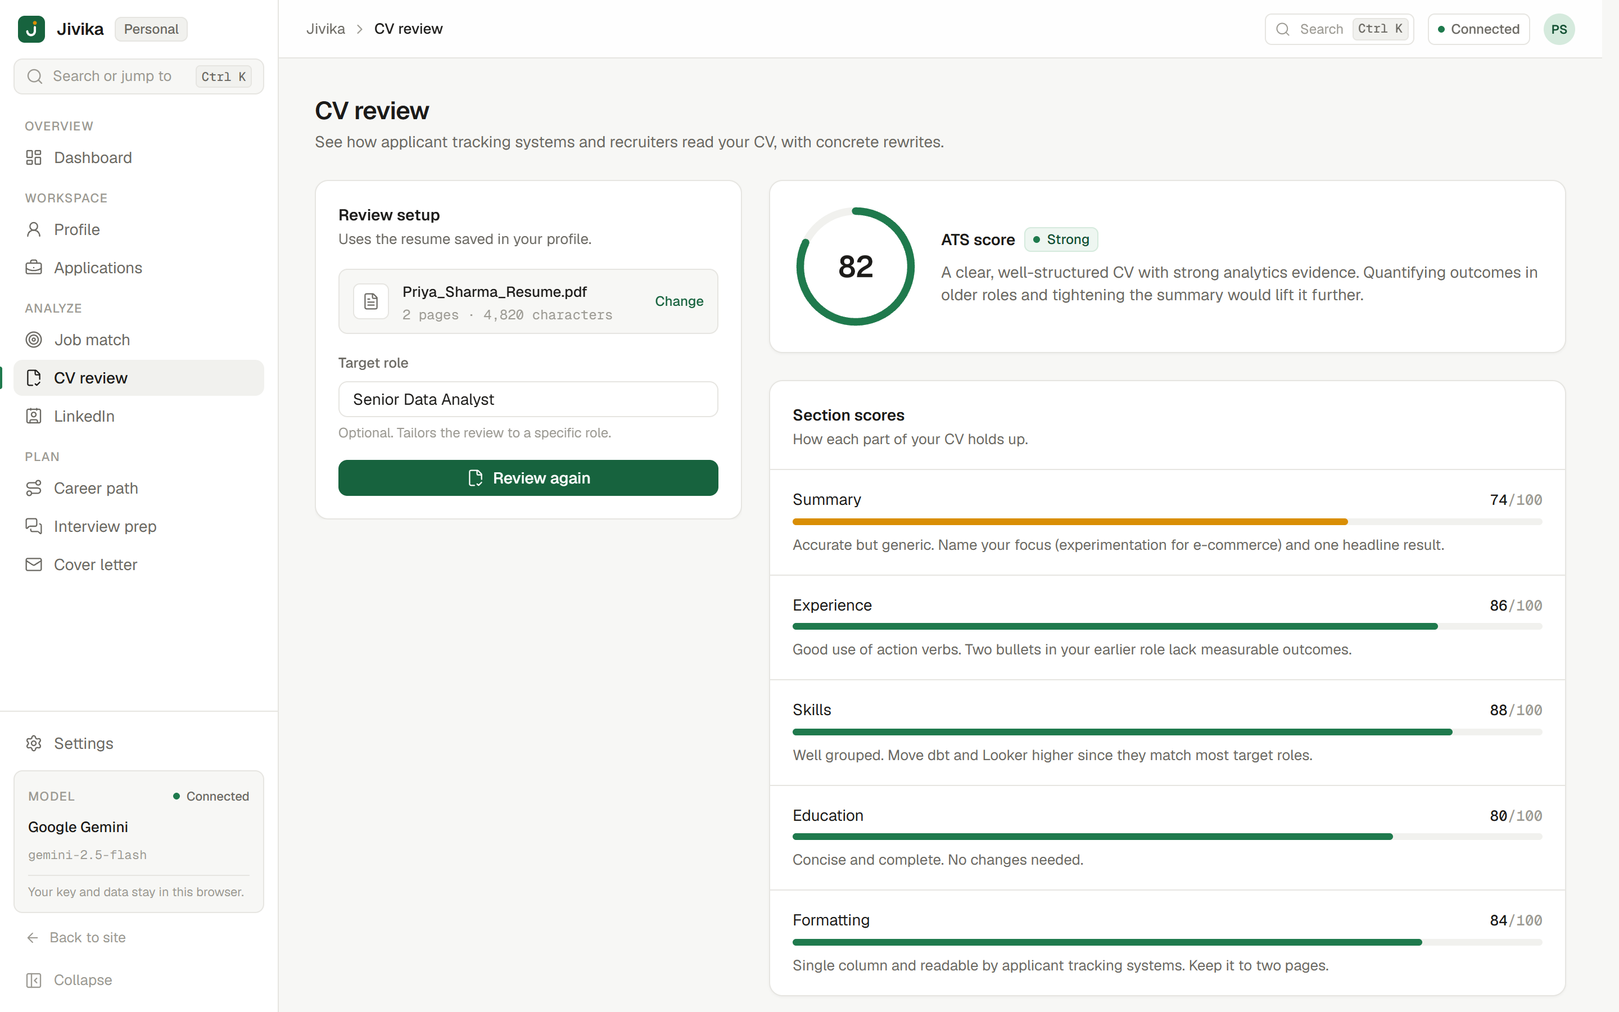The height and width of the screenshot is (1012, 1619).
Task: Open Settings in the sidebar
Action: 138,743
